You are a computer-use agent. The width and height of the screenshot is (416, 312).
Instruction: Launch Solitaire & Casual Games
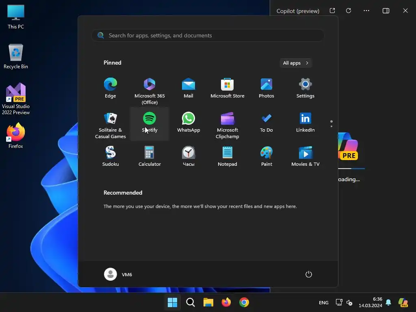[110, 125]
